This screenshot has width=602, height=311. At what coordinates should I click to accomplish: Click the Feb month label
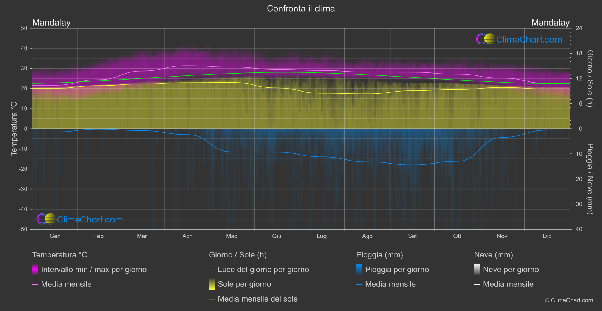(x=99, y=236)
